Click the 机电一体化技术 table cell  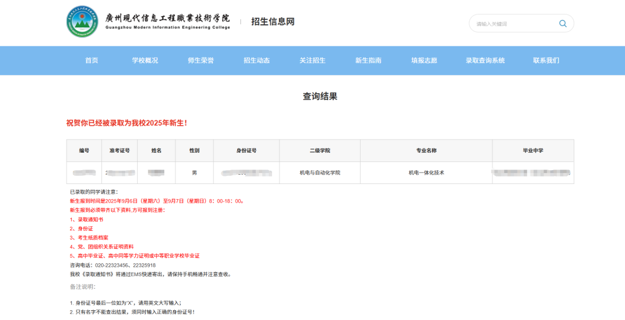[426, 173]
